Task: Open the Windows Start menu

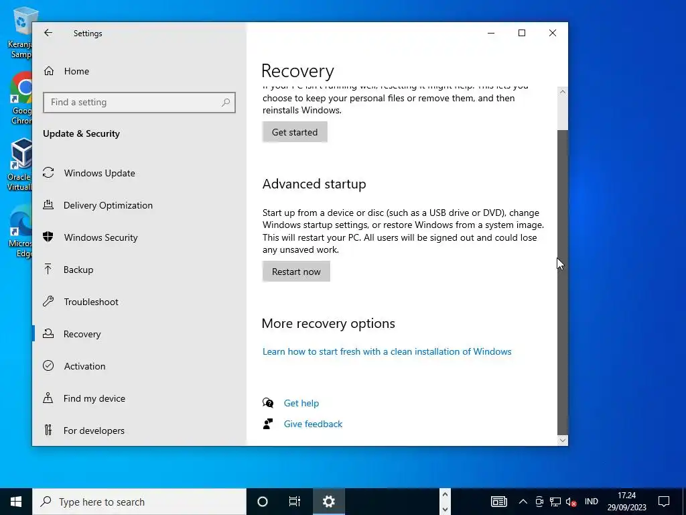Action: click(16, 502)
